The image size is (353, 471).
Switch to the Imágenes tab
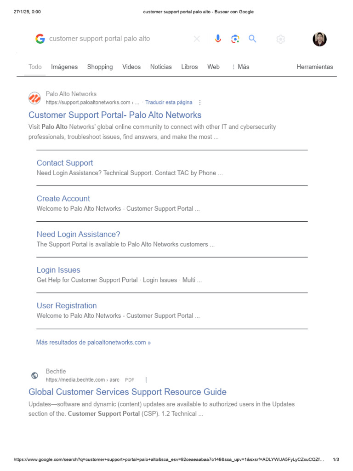pyautogui.click(x=64, y=67)
